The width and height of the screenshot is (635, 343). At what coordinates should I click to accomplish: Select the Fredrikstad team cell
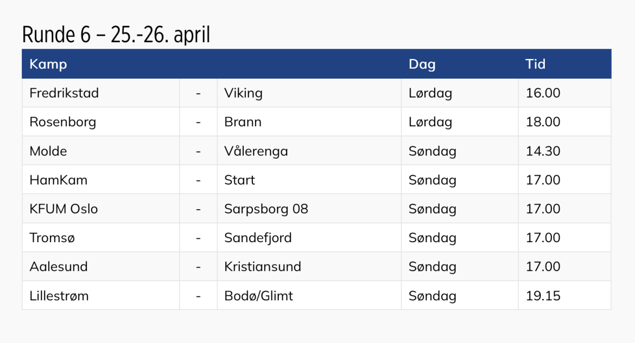[64, 93]
